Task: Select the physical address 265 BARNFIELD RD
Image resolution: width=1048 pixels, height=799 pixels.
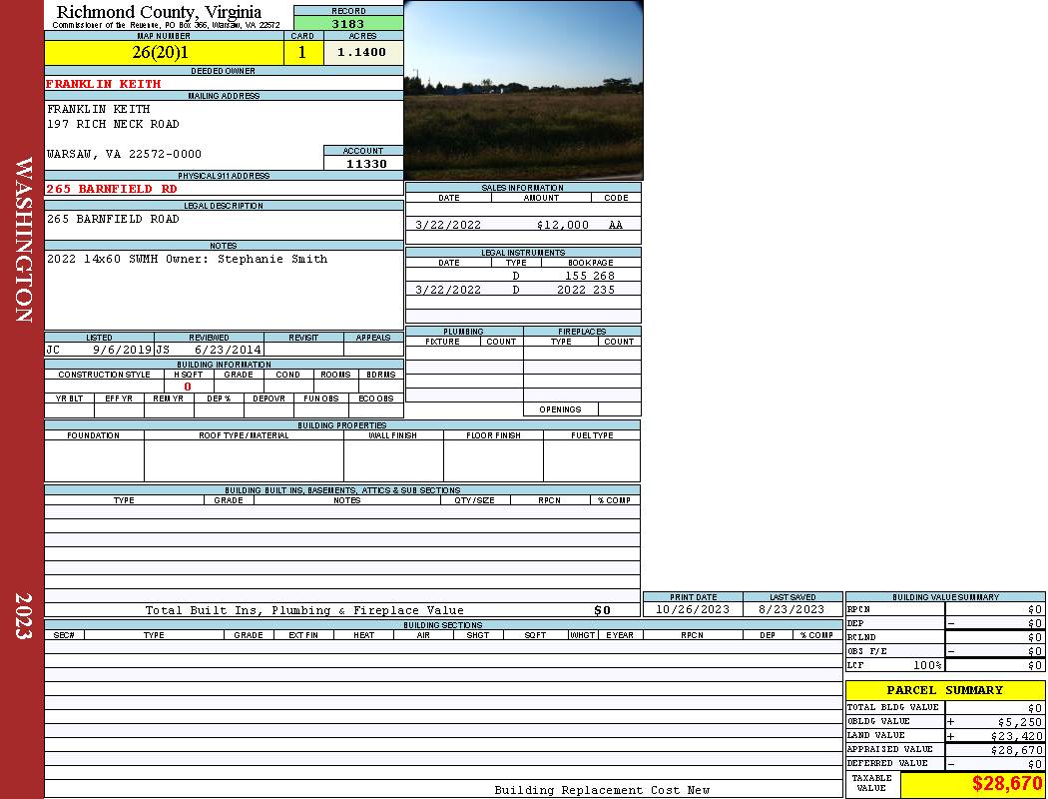Action: click(x=112, y=189)
